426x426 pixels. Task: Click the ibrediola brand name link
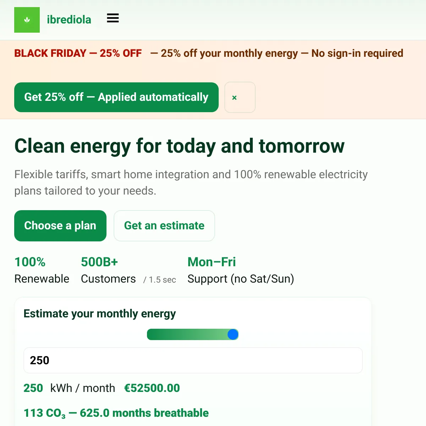coord(69,20)
